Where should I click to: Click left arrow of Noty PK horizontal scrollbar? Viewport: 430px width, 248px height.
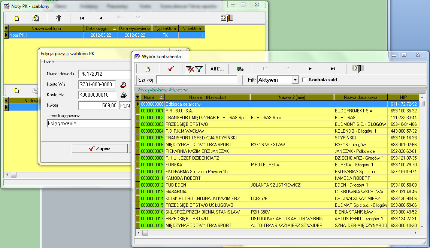[x=7, y=175]
